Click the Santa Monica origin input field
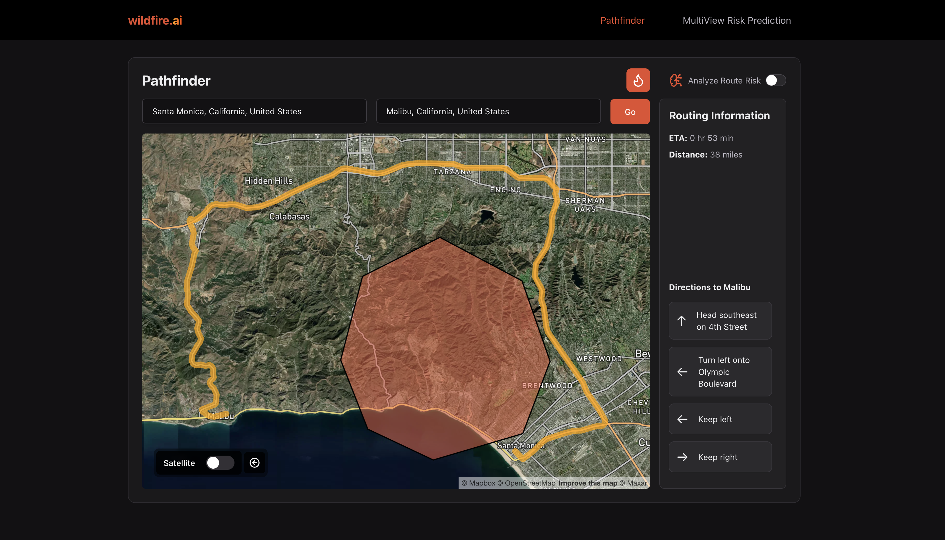This screenshot has height=540, width=945. (254, 111)
